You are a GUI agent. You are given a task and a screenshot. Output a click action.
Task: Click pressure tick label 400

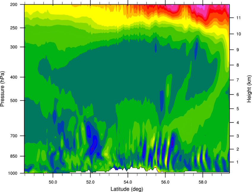pyautogui.click(x=14, y=77)
